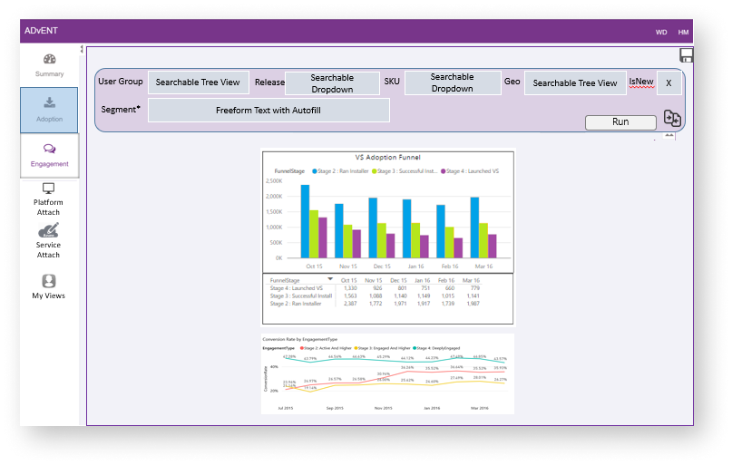
Task: Click Stage 4 Launched VS purple legend dot
Action: click(443, 171)
